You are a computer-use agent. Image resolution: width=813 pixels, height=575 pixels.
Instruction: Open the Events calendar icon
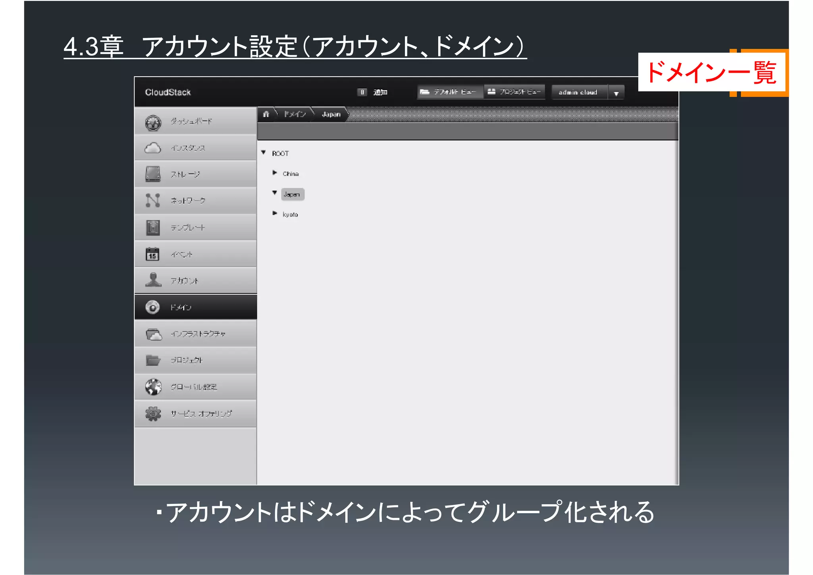152,254
